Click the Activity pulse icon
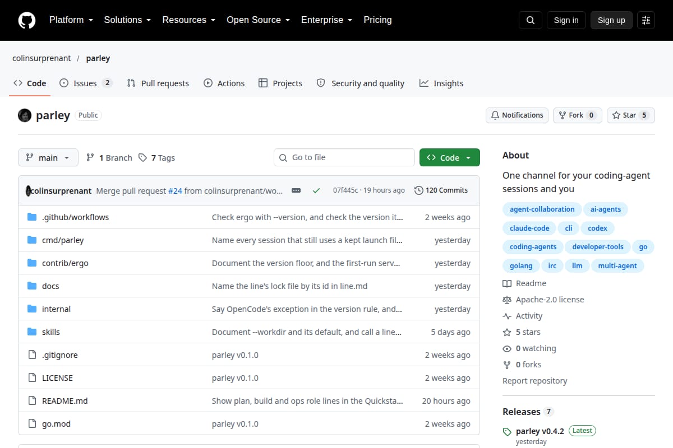This screenshot has width=673, height=448. click(x=507, y=316)
